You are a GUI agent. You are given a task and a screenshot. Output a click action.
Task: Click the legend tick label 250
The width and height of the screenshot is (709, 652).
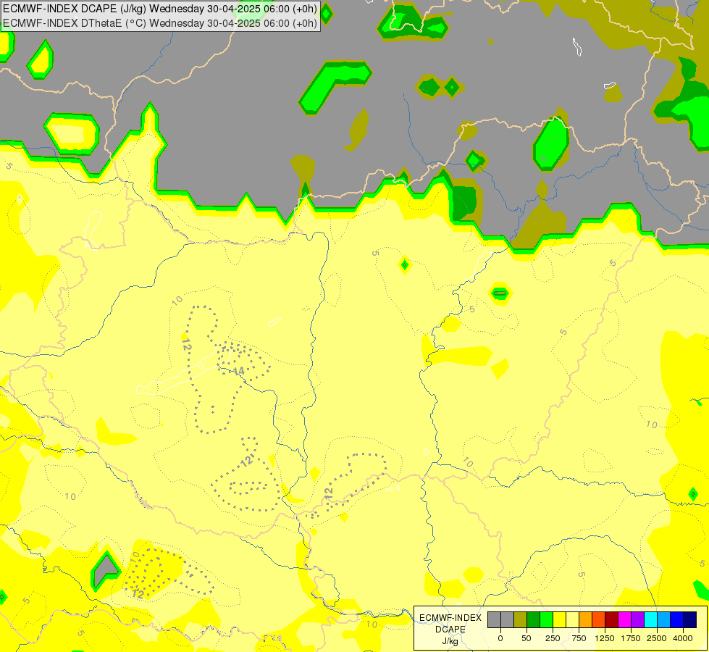553,638
